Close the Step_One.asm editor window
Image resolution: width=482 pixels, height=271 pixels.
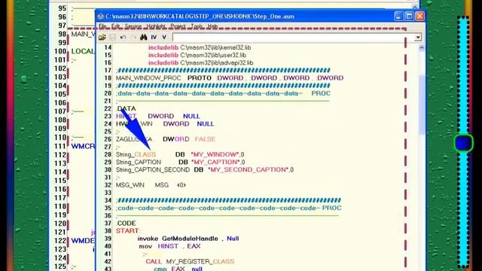click(419, 16)
